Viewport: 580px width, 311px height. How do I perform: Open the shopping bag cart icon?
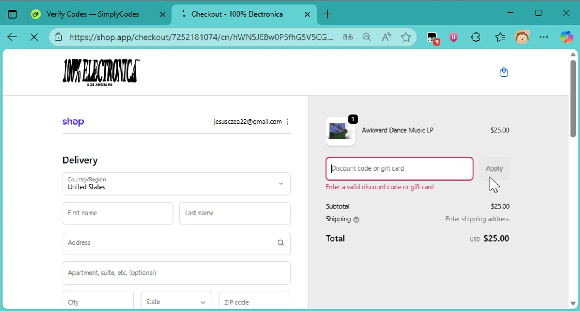[x=504, y=72]
